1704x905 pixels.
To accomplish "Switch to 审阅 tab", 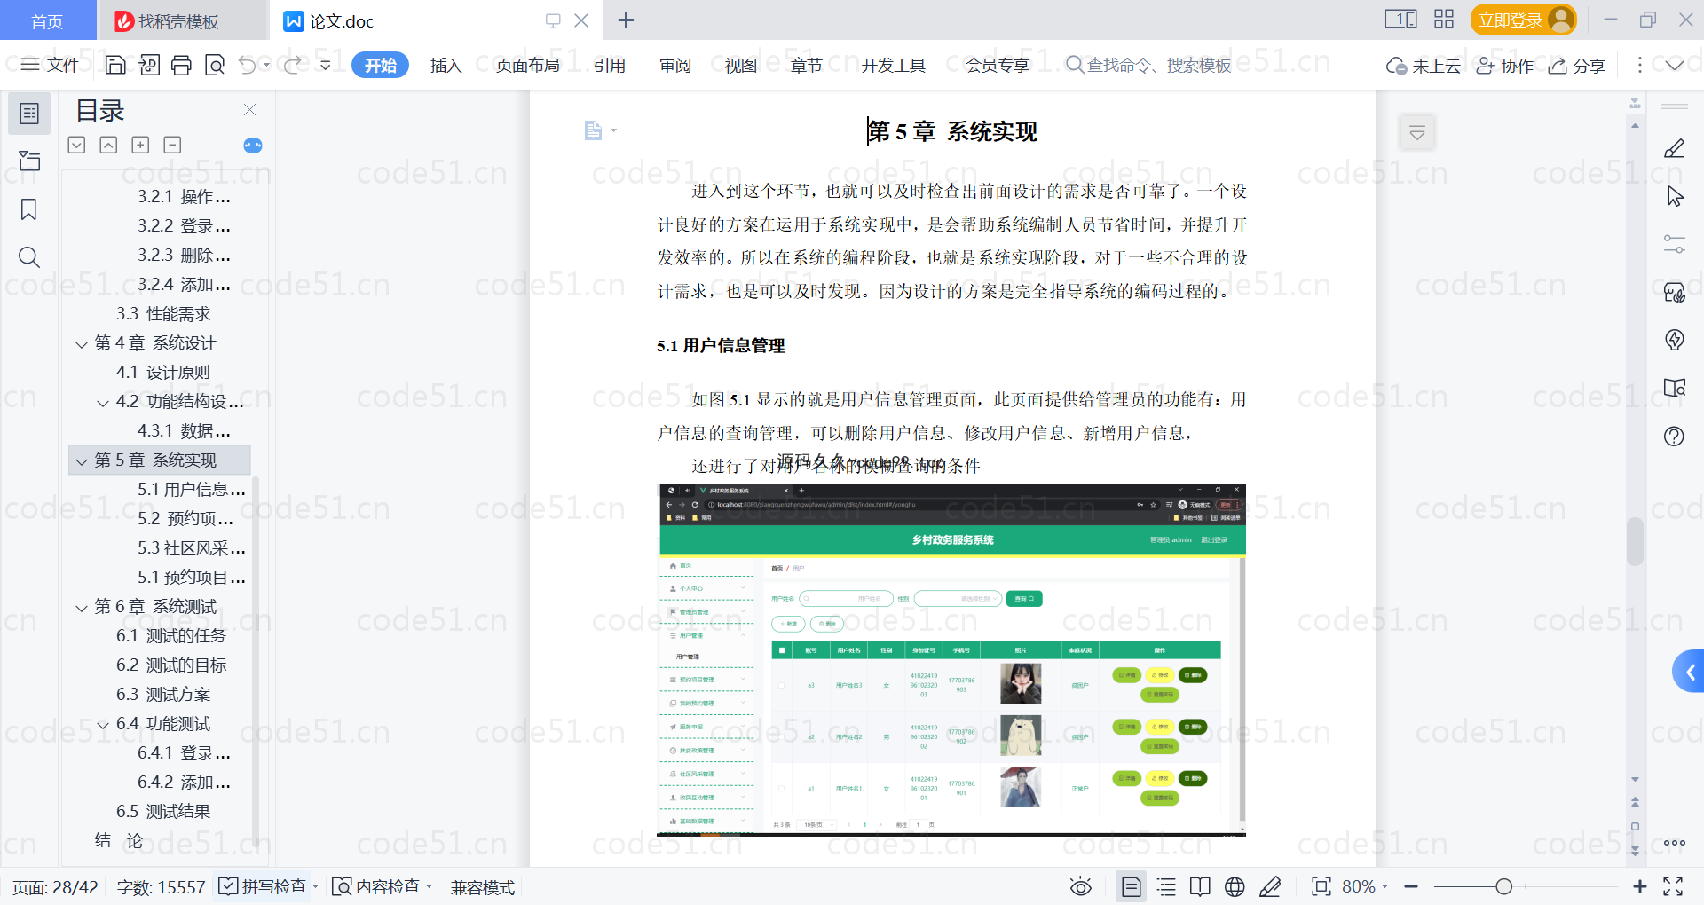I will coord(675,65).
